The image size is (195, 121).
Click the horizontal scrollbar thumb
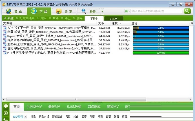(x=76, y=99)
